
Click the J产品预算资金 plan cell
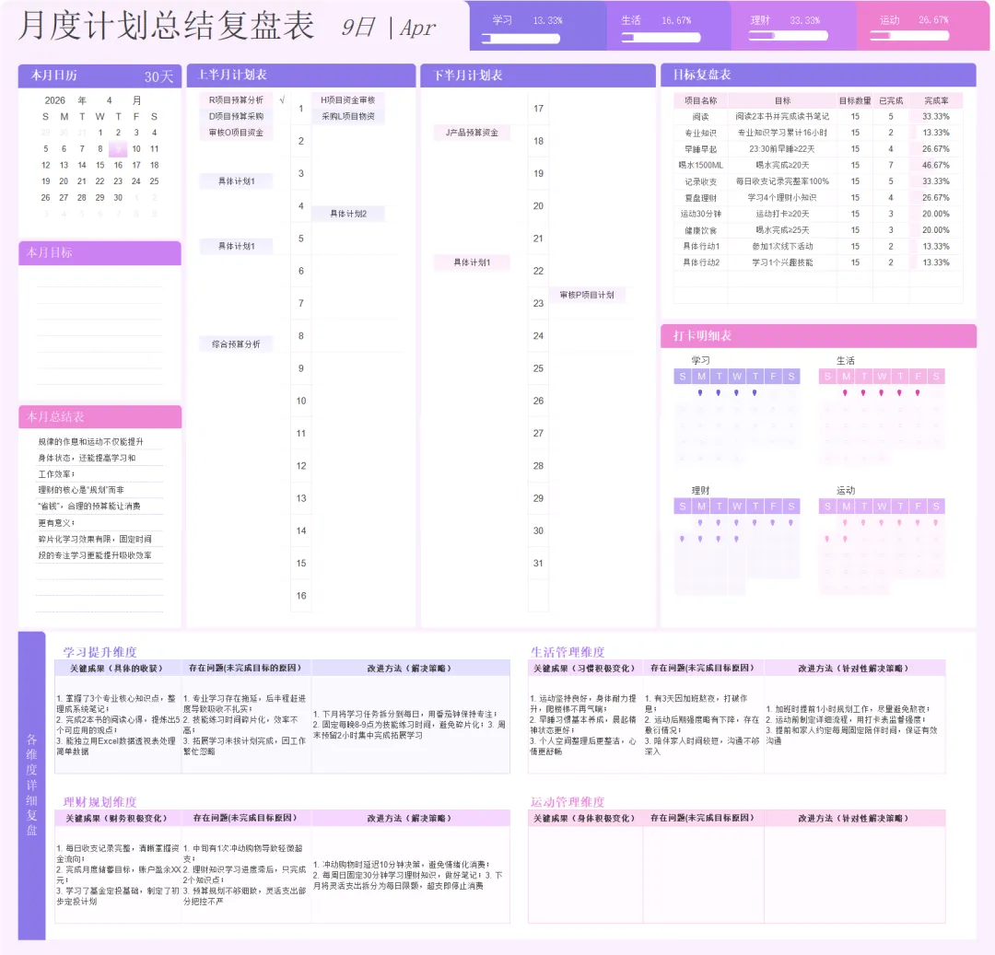click(x=472, y=133)
